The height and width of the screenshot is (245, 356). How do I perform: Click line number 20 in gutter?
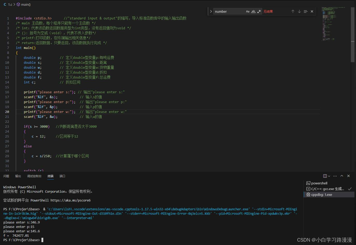pyautogui.click(x=7, y=112)
